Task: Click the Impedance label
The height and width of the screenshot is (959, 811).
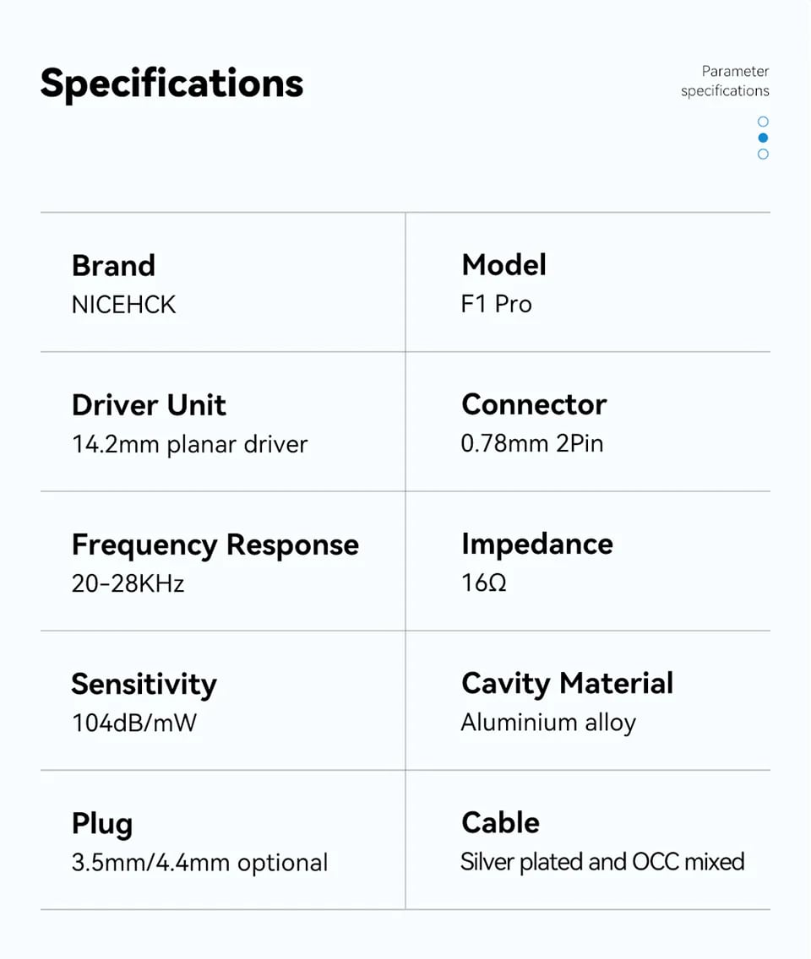Action: (x=537, y=544)
